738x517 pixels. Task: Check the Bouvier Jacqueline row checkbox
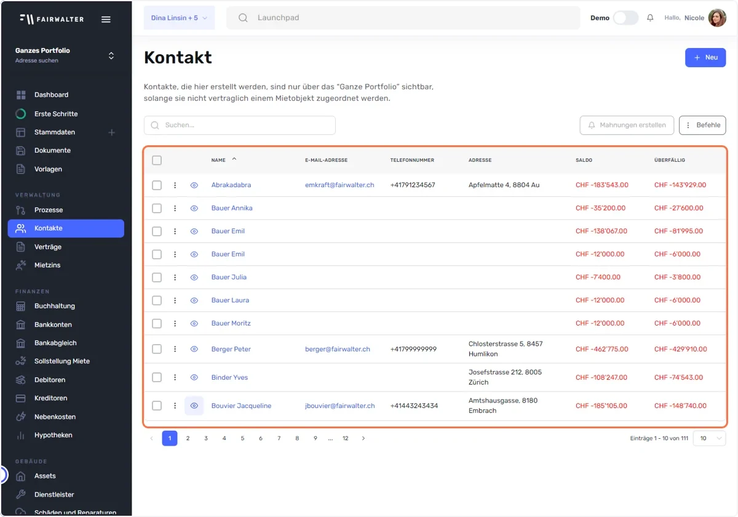pyautogui.click(x=157, y=406)
